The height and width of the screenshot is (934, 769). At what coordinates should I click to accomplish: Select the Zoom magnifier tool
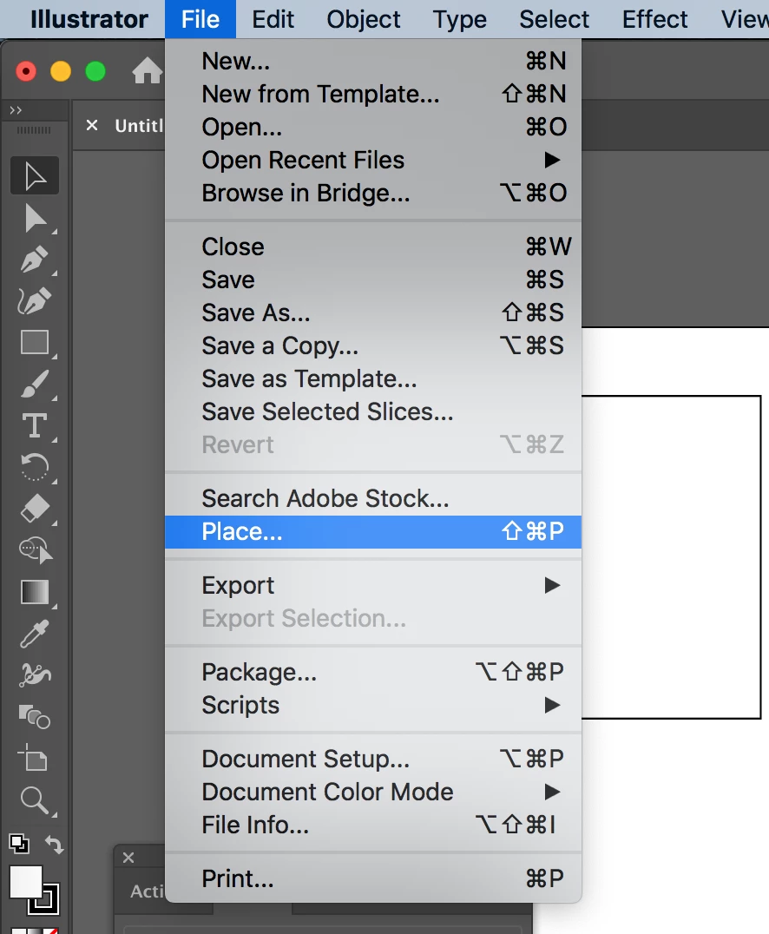[x=35, y=800]
